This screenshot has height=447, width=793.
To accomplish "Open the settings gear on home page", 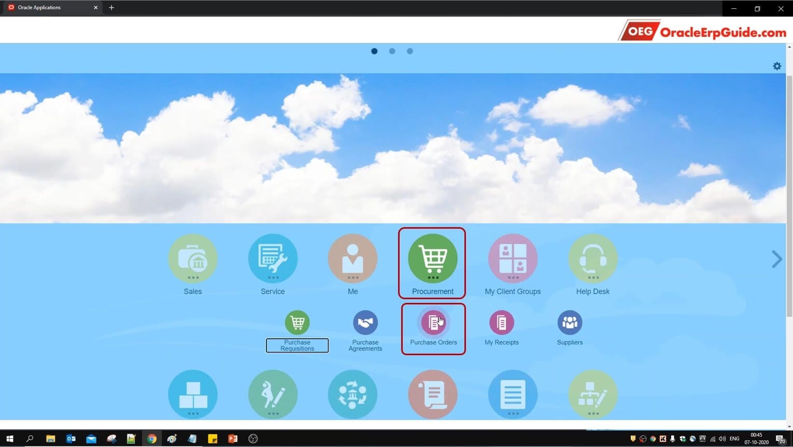I will coord(777,66).
